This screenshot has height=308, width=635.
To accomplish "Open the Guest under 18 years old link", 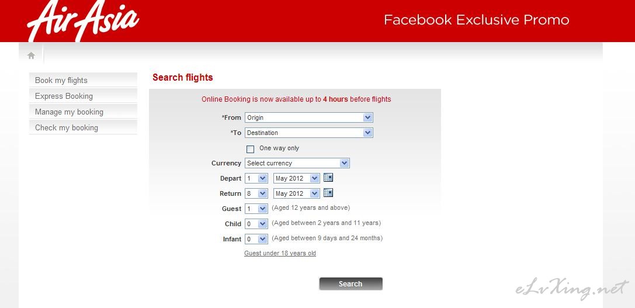I will tap(280, 253).
